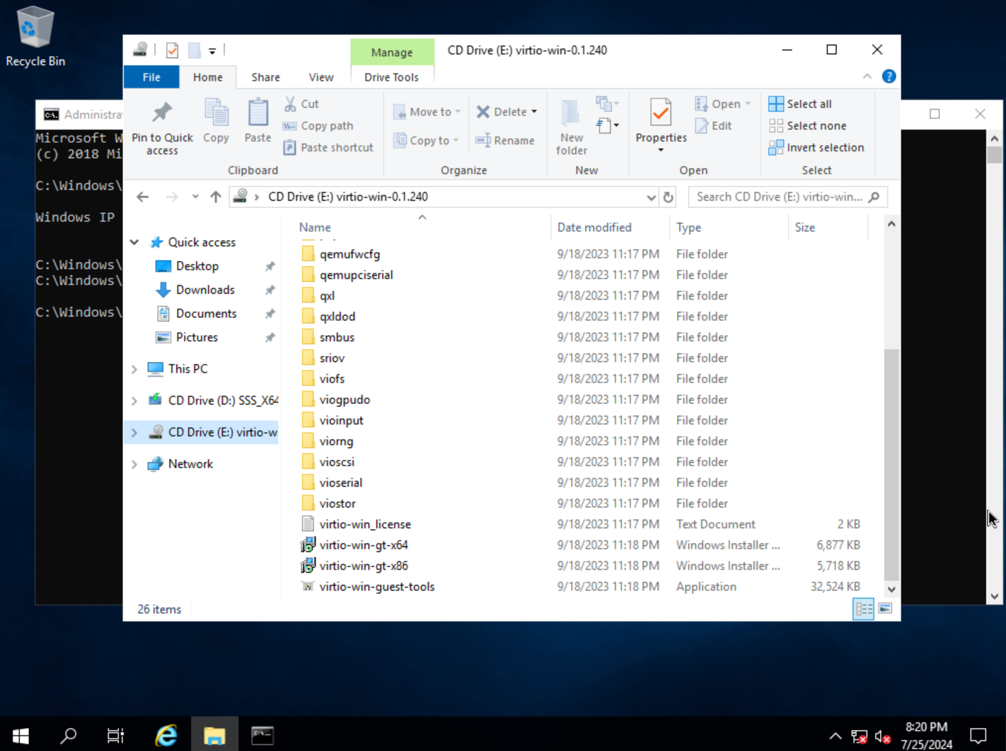Screen dimensions: 1006x751
Task: Switch to large icons view at bottom right
Action: pyautogui.click(x=885, y=609)
